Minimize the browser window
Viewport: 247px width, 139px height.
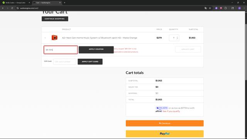pyautogui.click(x=232, y=3)
